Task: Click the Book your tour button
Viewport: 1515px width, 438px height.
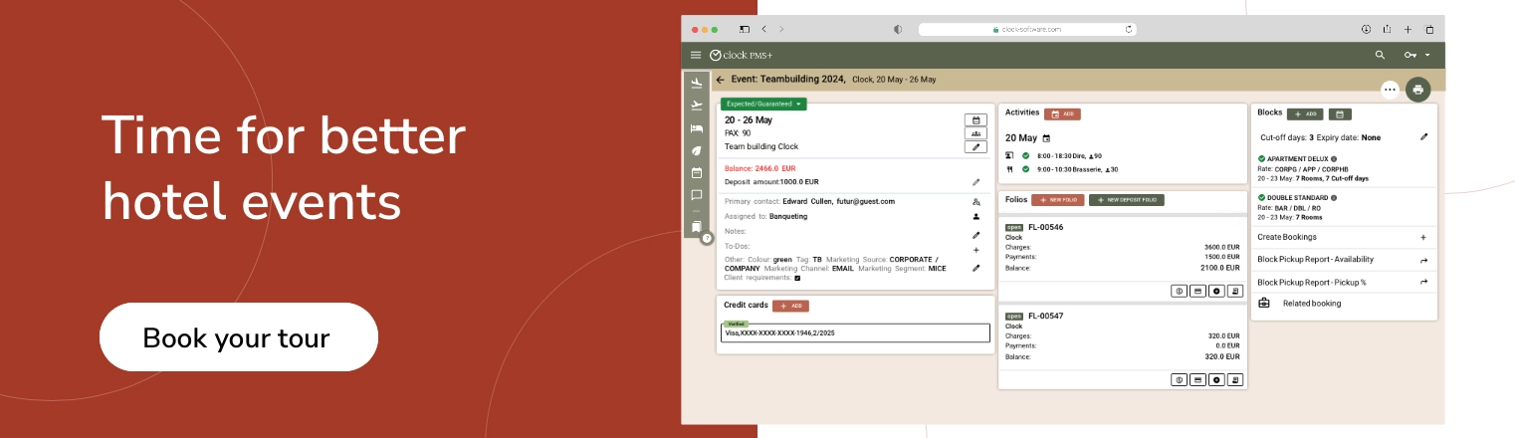Action: tap(239, 337)
